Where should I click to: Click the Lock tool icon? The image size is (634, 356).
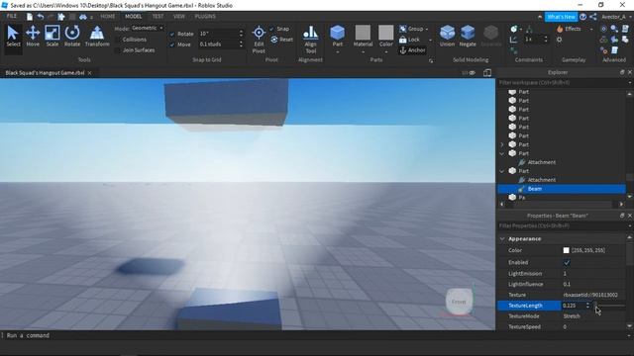tap(403, 40)
